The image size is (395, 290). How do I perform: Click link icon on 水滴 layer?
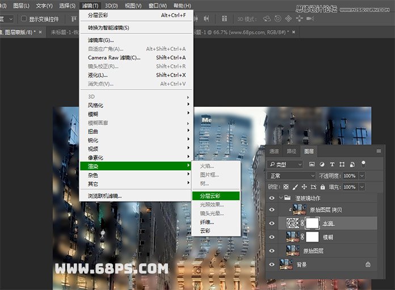coord(302,223)
